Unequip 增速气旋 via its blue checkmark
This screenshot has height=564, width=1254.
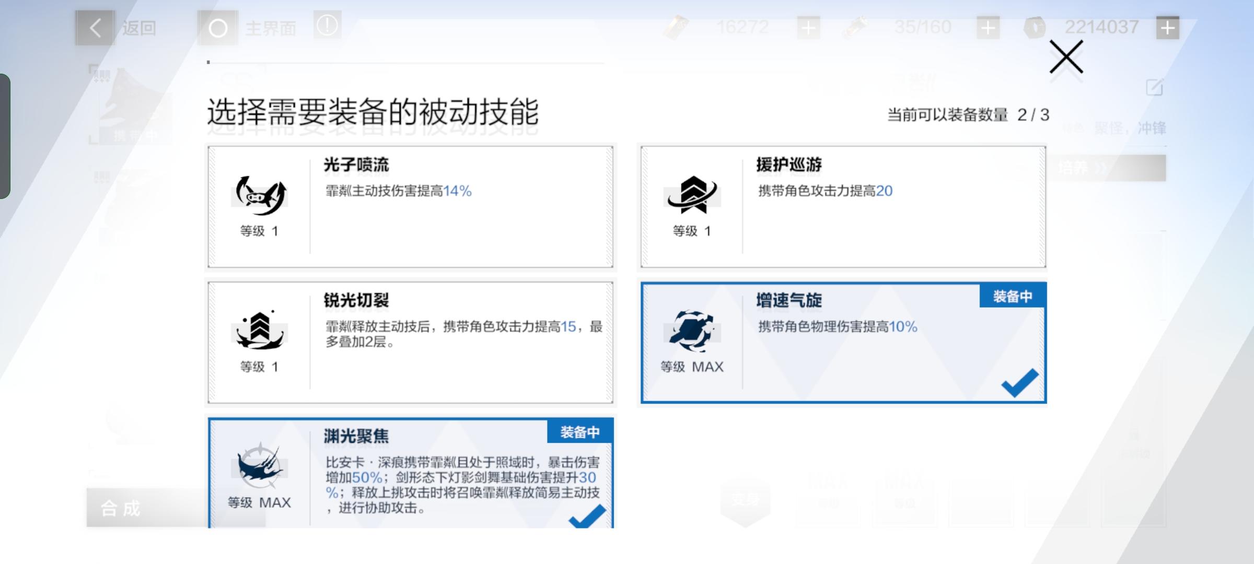[x=1020, y=383]
